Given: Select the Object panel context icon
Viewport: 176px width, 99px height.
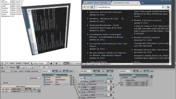Looking at the screenshot, I should coord(27,67).
